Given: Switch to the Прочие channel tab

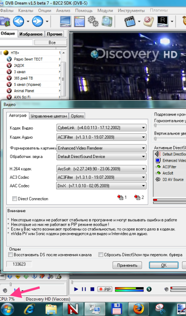Looking at the screenshot, I should 54,34.
